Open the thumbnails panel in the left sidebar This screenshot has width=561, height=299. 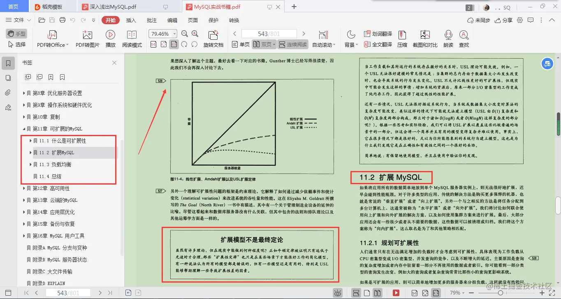[x=8, y=78]
